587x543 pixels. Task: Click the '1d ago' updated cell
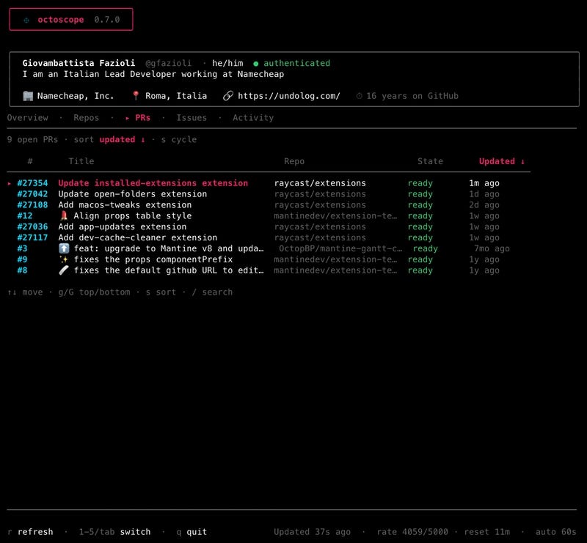[484, 194]
